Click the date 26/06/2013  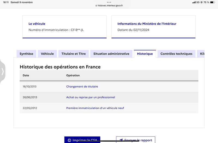pyautogui.click(x=30, y=97)
